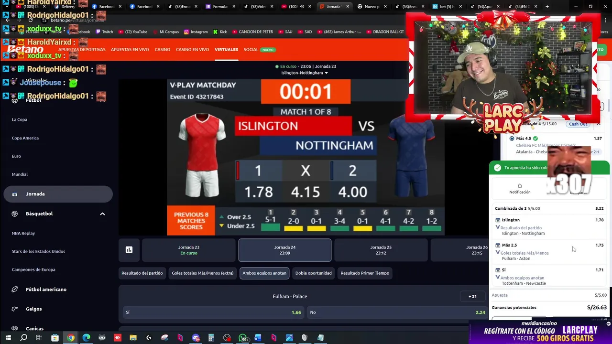
Task: Select the Jornada 26 23:15 tab
Action: pos(459,250)
